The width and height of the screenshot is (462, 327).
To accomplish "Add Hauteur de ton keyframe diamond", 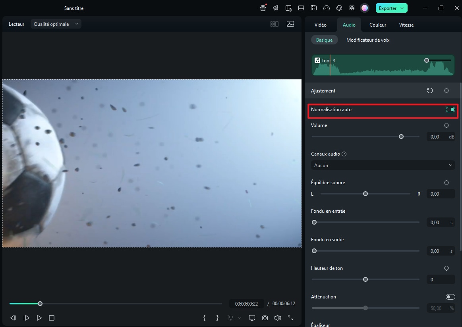I will (447, 268).
